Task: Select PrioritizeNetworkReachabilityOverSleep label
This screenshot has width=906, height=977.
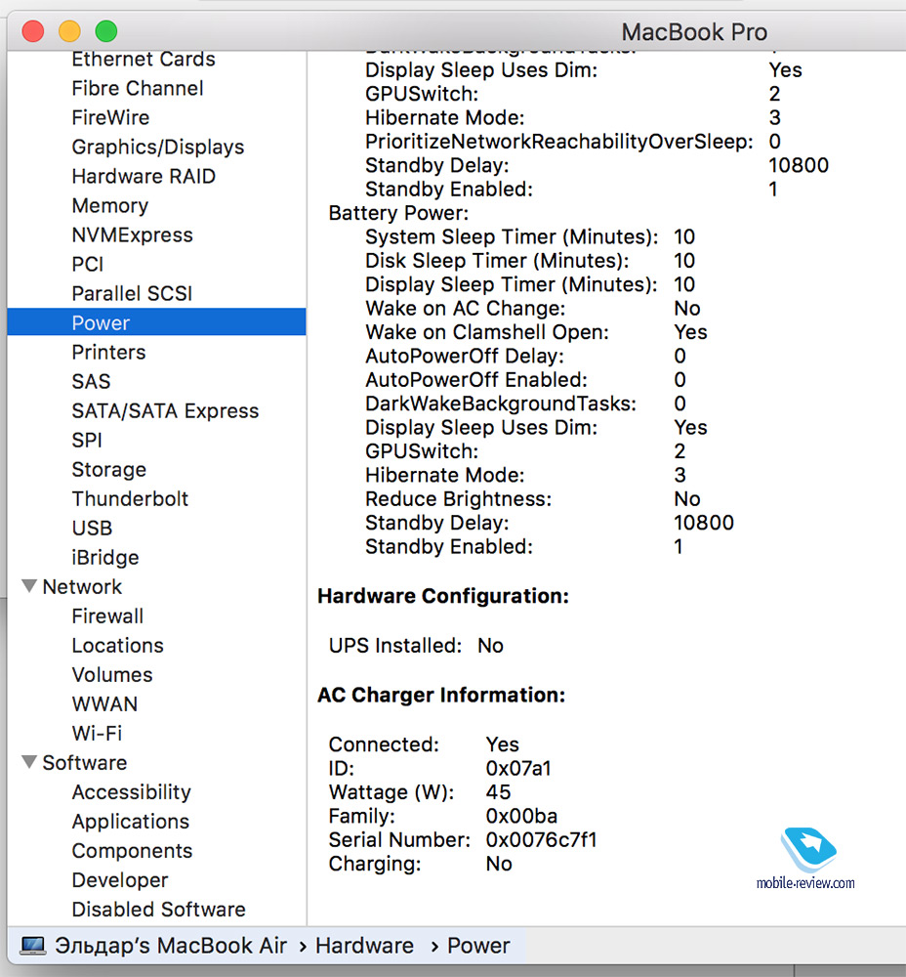Action: tap(558, 142)
